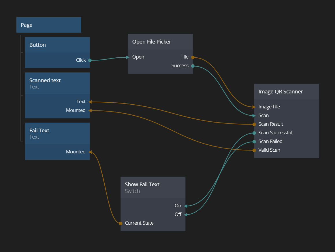This screenshot has width=335, height=252.
Task: Click the On input of Show Fail Text
Action: [x=178, y=206]
